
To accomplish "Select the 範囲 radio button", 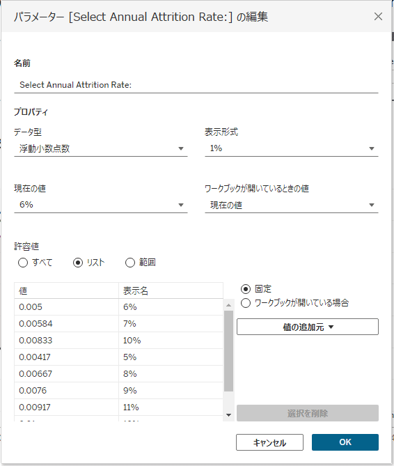I will [130, 263].
